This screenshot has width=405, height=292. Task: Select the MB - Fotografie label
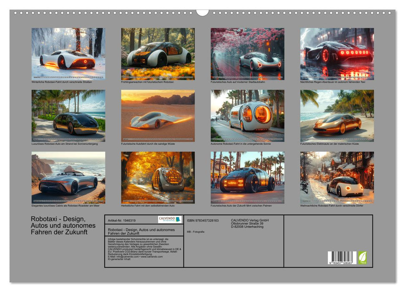click(x=195, y=232)
